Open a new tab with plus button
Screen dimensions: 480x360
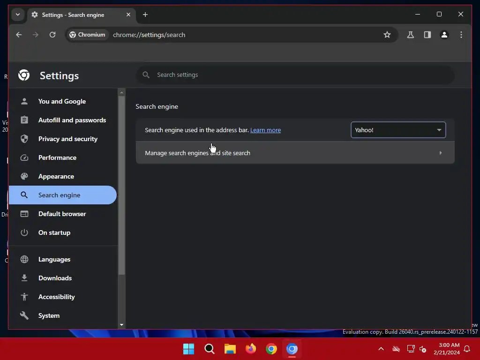pyautogui.click(x=145, y=15)
